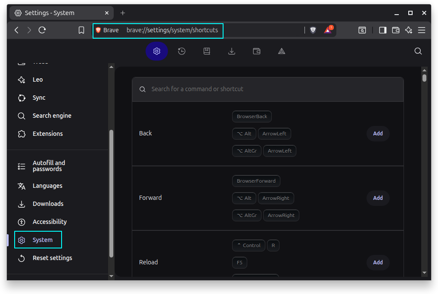Open the Brave Wallet toolbar icon
This screenshot has height=294, width=438.
pyautogui.click(x=396, y=30)
